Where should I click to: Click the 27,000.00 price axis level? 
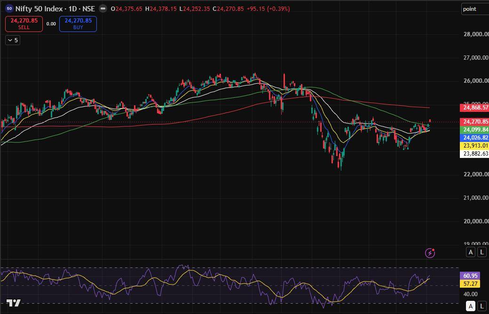476,58
